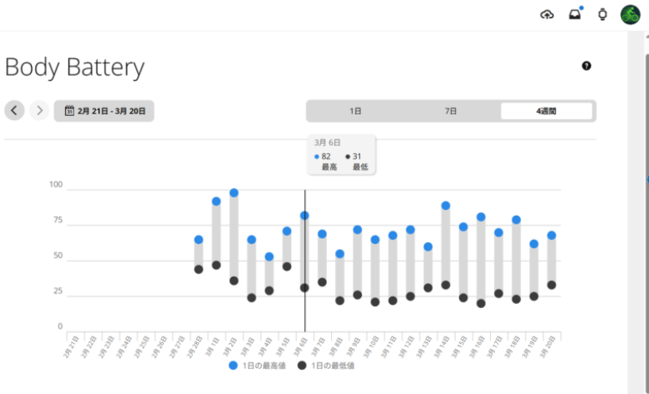Click the cloud upload icon
The image size is (649, 394).
pyautogui.click(x=547, y=15)
